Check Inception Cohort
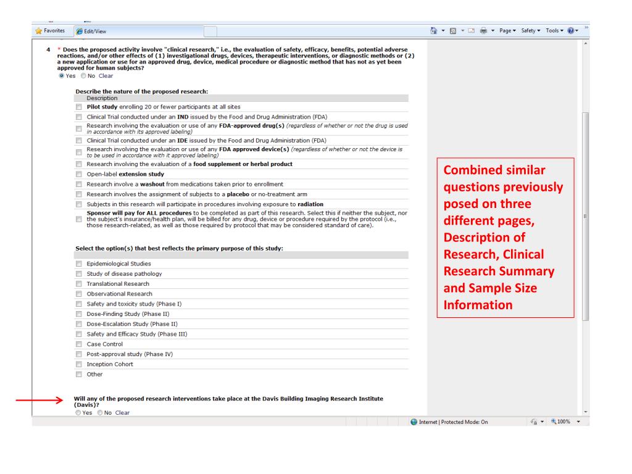 78,364
